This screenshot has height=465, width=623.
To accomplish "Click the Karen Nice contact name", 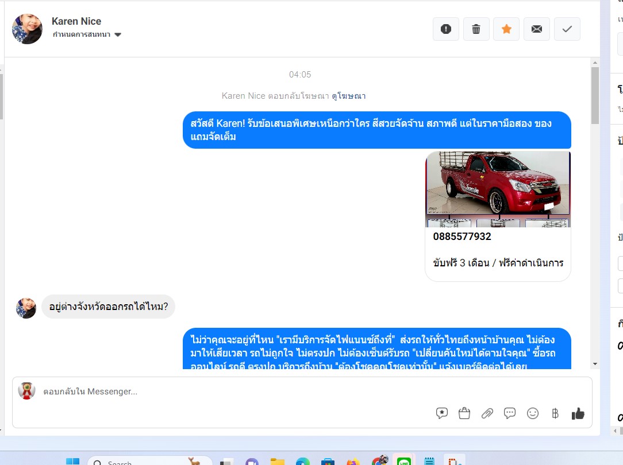I will point(76,21).
